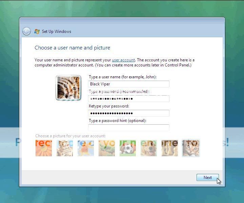The height and width of the screenshot is (203, 244).
Task: Select the kitten account picture
Action: tap(190, 148)
